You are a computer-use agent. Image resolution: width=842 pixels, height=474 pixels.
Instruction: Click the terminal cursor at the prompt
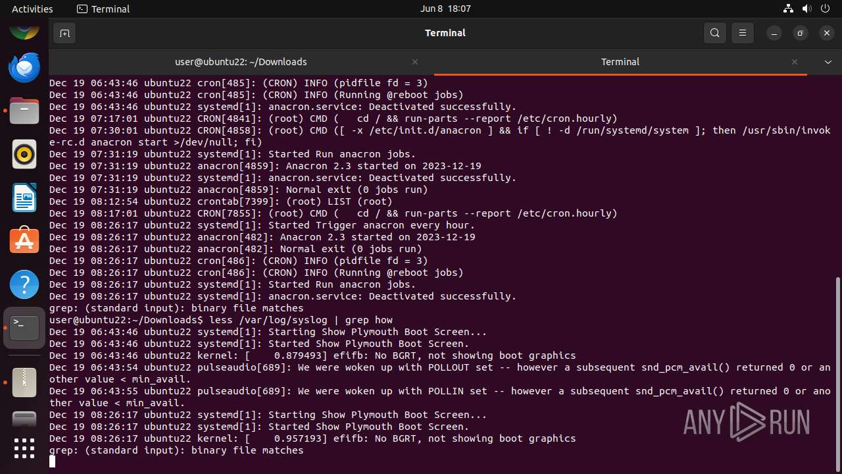(52, 461)
